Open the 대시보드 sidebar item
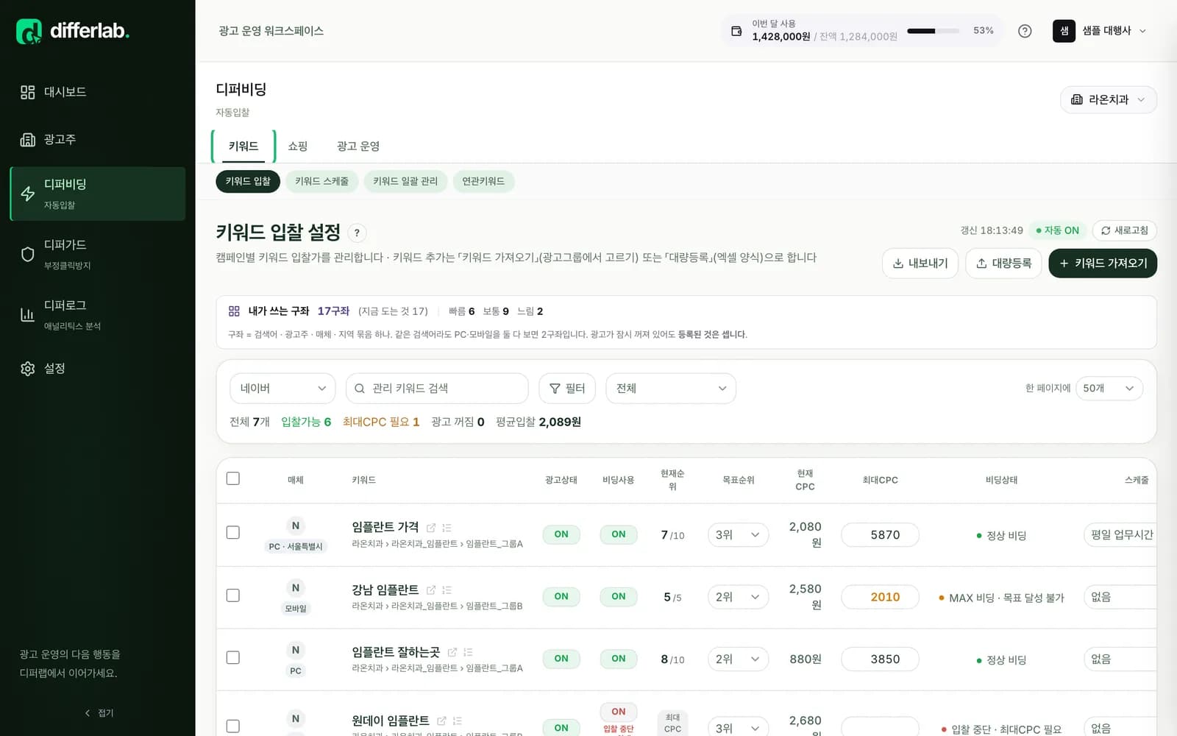This screenshot has height=736, width=1177. click(97, 92)
